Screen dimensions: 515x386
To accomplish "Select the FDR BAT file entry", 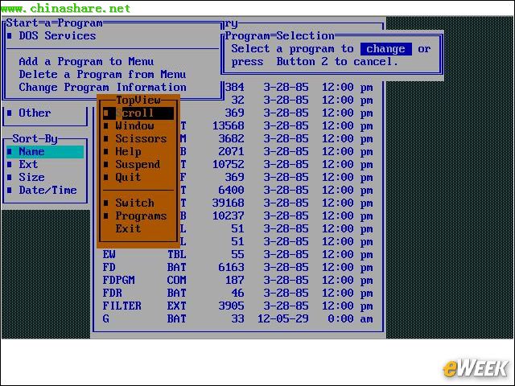I will [x=238, y=293].
